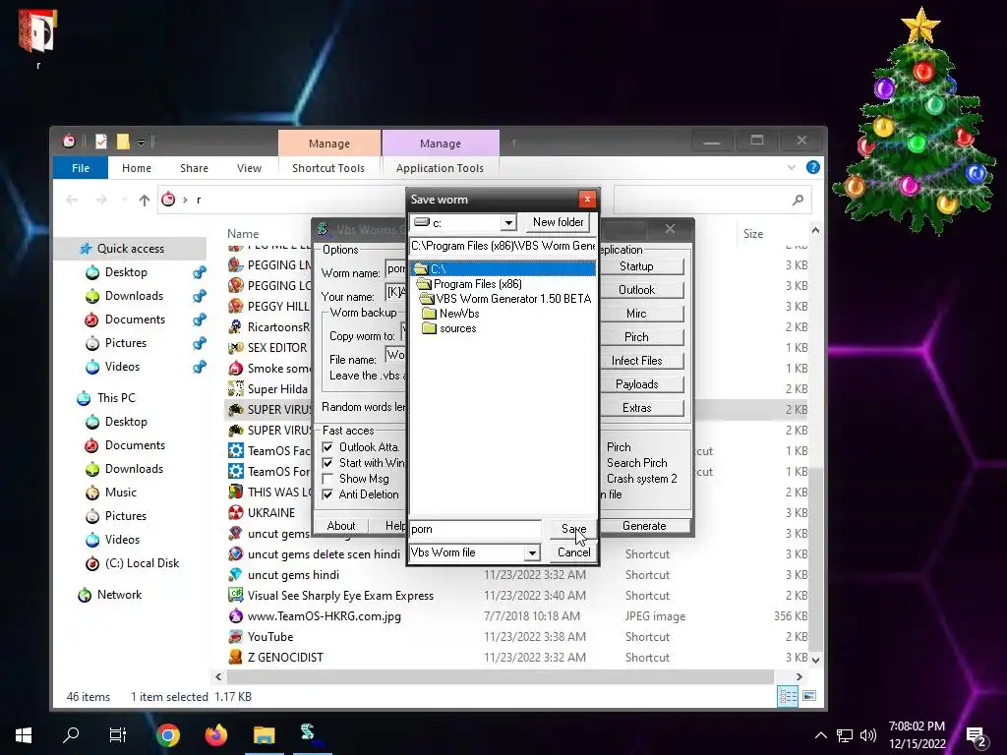Open the Vbs Worm file type dropdown
The width and height of the screenshot is (1007, 755).
[532, 552]
